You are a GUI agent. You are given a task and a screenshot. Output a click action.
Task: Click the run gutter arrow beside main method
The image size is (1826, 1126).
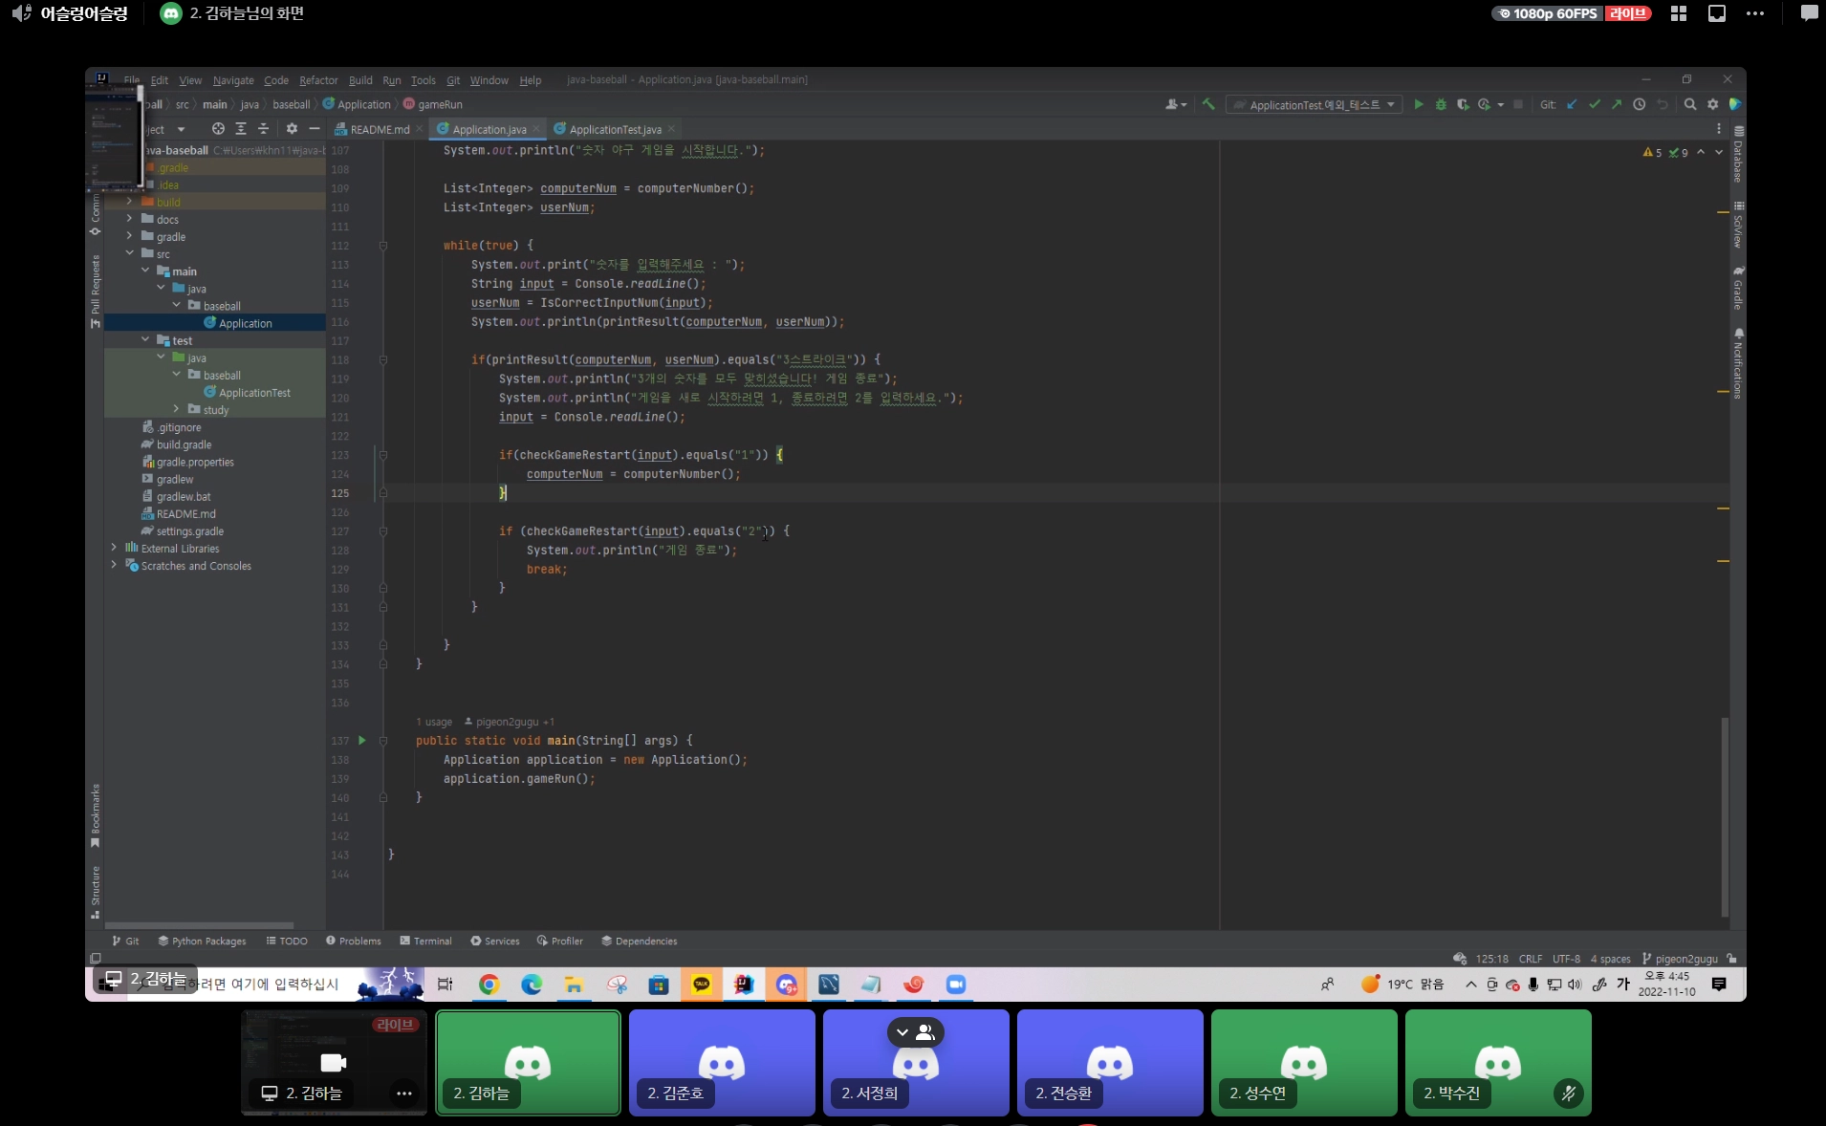point(362,741)
